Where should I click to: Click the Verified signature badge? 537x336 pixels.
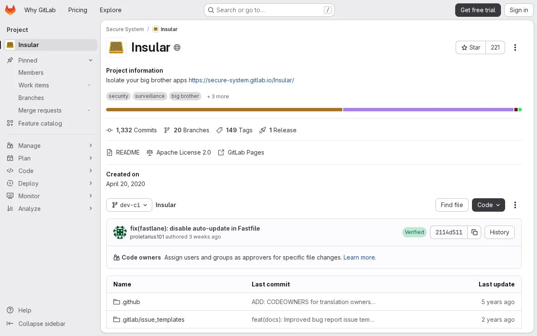click(x=414, y=232)
